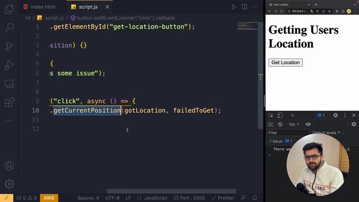The width and height of the screenshot is (359, 202).
Task: Open the Accounts menu icon
Action: 9,166
